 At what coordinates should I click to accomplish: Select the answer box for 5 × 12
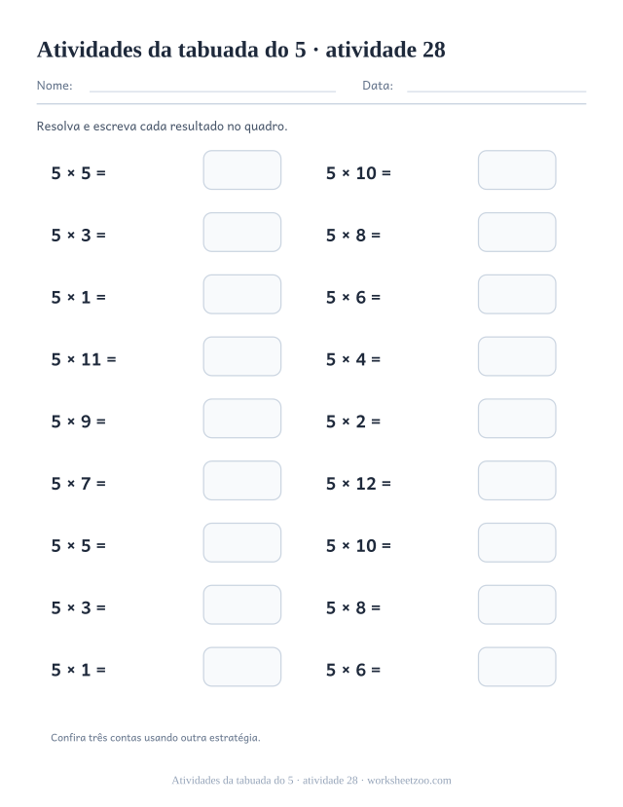click(517, 480)
